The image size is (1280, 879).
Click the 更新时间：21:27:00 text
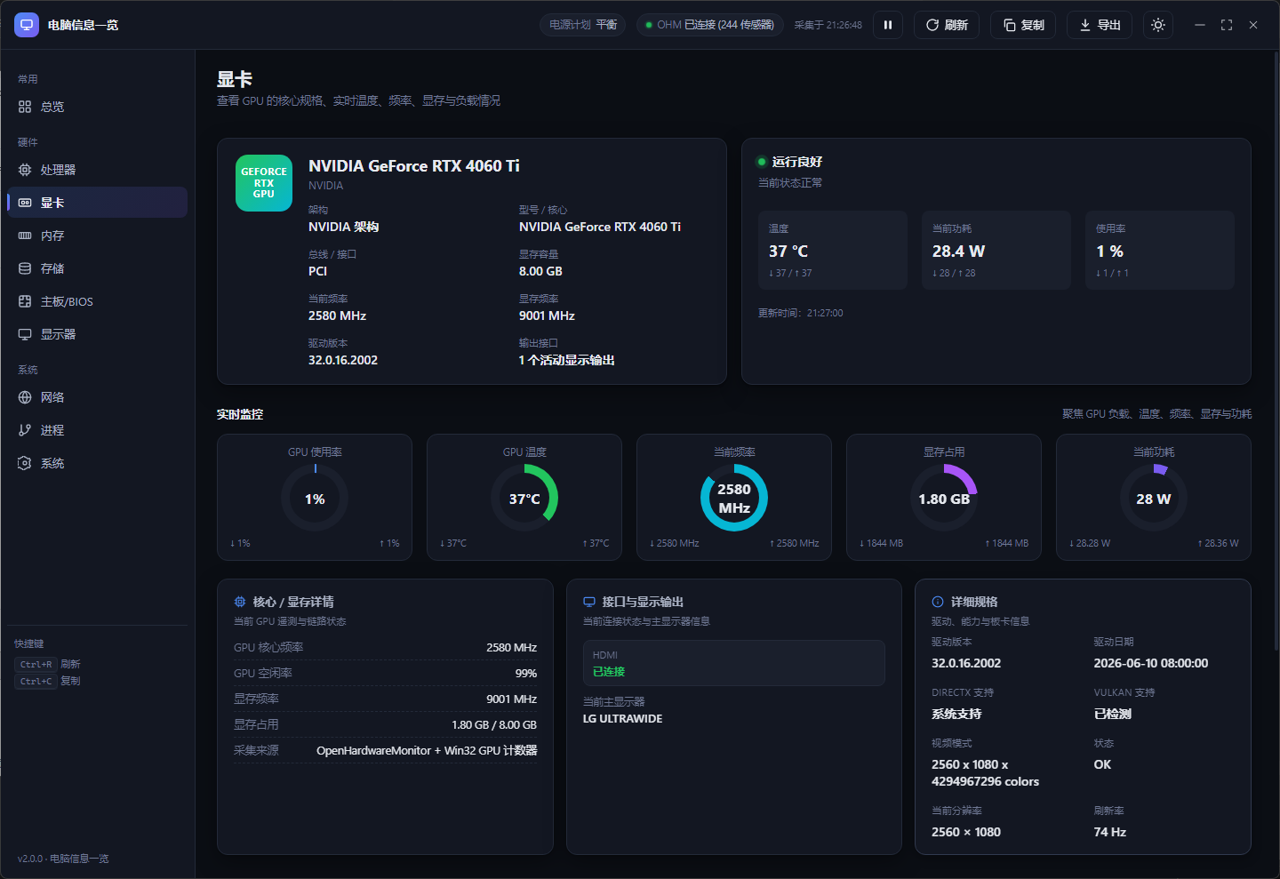click(x=801, y=313)
